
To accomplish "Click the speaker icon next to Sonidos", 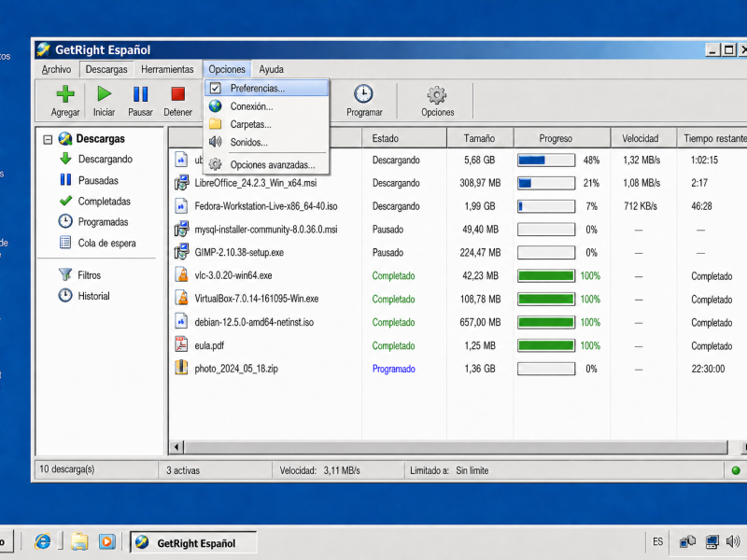I will pos(216,142).
